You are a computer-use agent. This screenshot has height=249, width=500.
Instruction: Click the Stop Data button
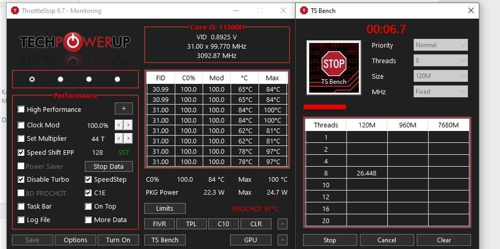[109, 166]
